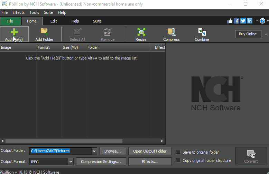The image size is (269, 174).
Task: Click the Remove toolbar icon
Action: 108,34
